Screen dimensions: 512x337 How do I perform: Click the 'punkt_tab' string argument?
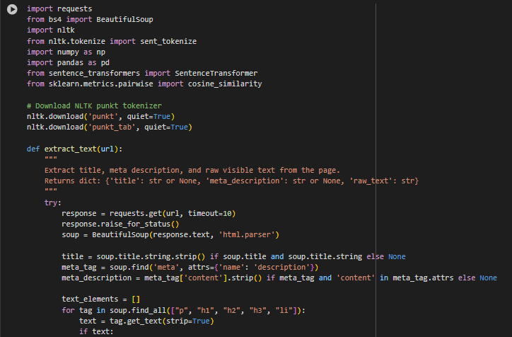tap(112, 127)
